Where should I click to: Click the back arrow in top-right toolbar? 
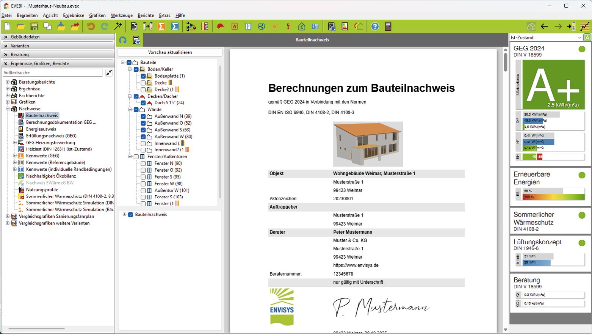(x=544, y=27)
